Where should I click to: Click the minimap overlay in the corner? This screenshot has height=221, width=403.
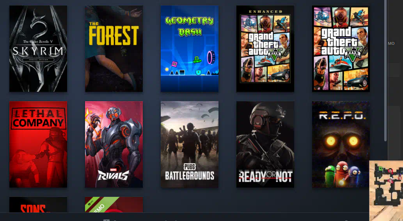coord(386,191)
